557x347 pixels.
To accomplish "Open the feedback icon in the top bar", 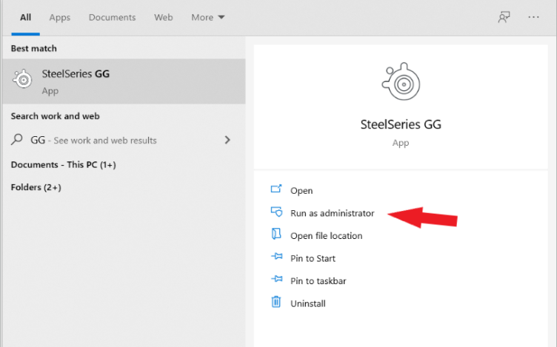I will coord(504,17).
